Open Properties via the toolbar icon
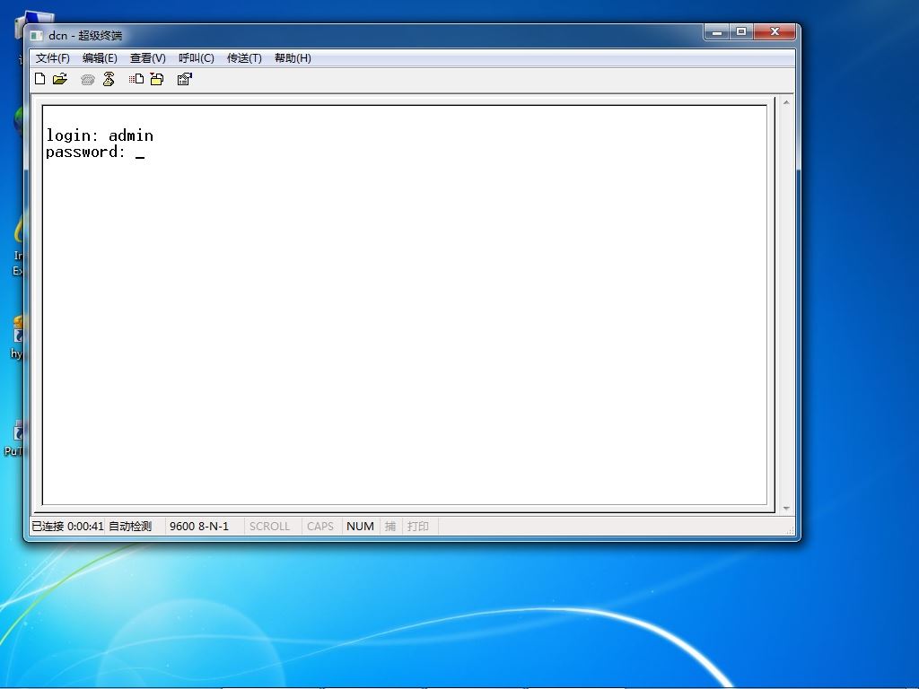The image size is (919, 689). click(185, 79)
